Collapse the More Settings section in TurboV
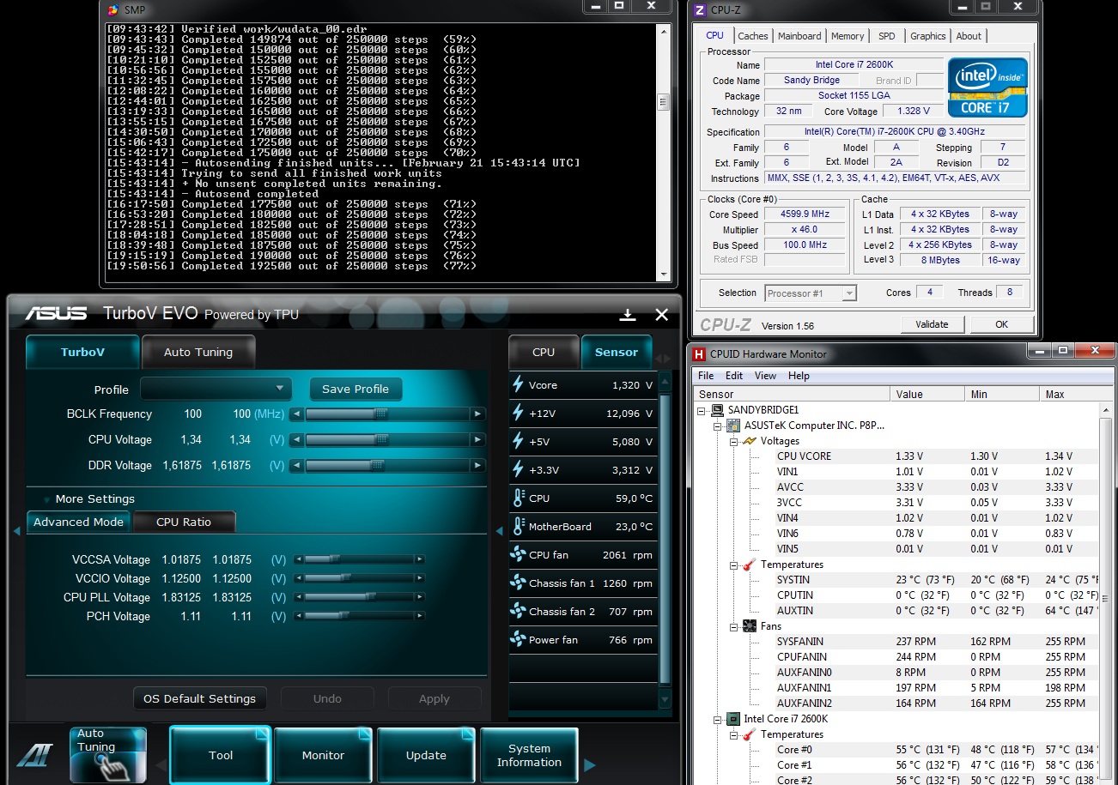Screen dimensions: 1118x785 [x=47, y=499]
